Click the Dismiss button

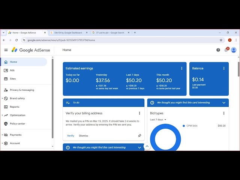pos(84,136)
